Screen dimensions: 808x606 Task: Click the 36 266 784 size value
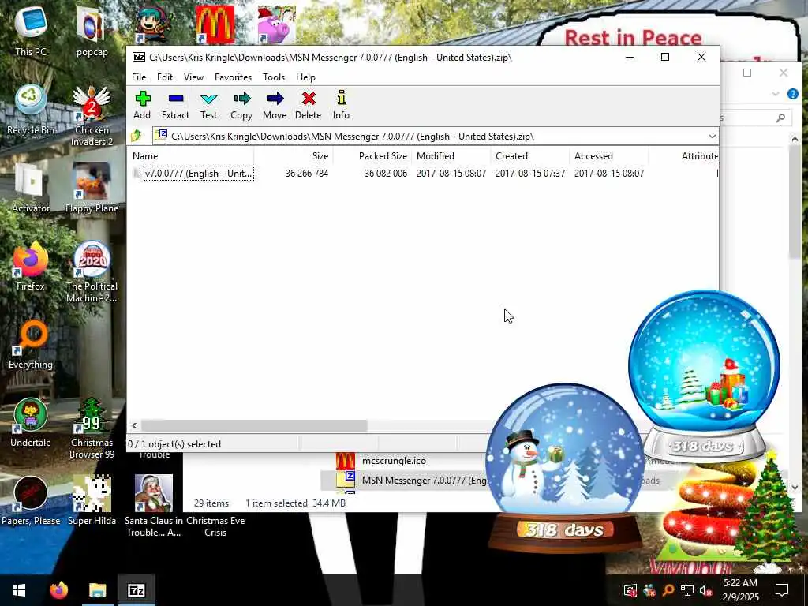pyautogui.click(x=307, y=174)
